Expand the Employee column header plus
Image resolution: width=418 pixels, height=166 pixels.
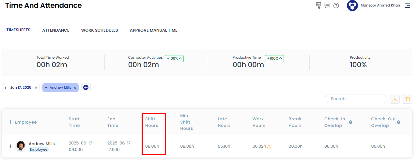tap(10, 122)
